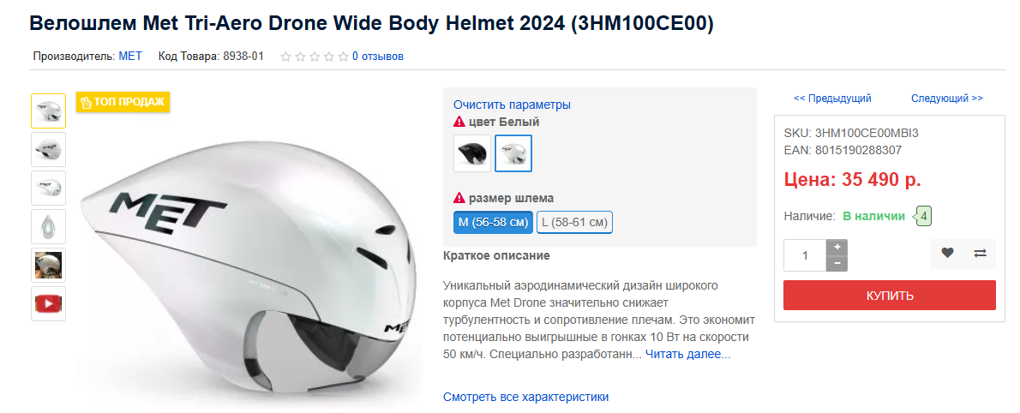Go to Следующий product
Viewport: 1020px width, 413px height.
tap(947, 99)
